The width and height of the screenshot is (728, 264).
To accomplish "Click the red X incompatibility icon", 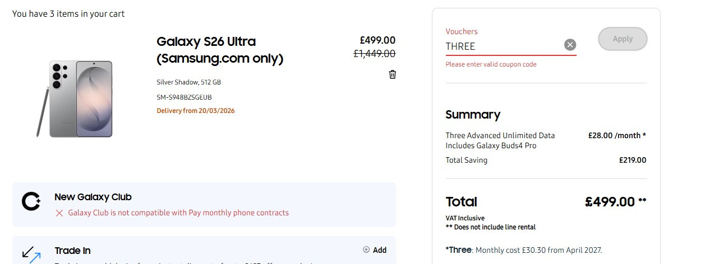I will [59, 213].
